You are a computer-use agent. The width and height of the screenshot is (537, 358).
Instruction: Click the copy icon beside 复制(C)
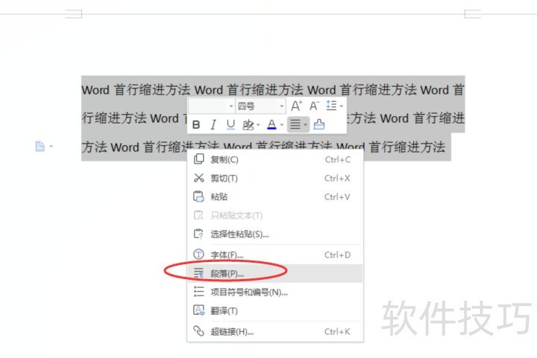(x=198, y=159)
